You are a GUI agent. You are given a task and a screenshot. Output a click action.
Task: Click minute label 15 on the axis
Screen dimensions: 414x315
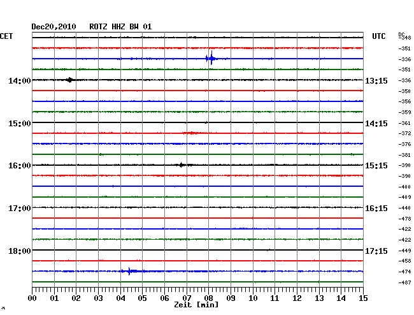point(363,298)
